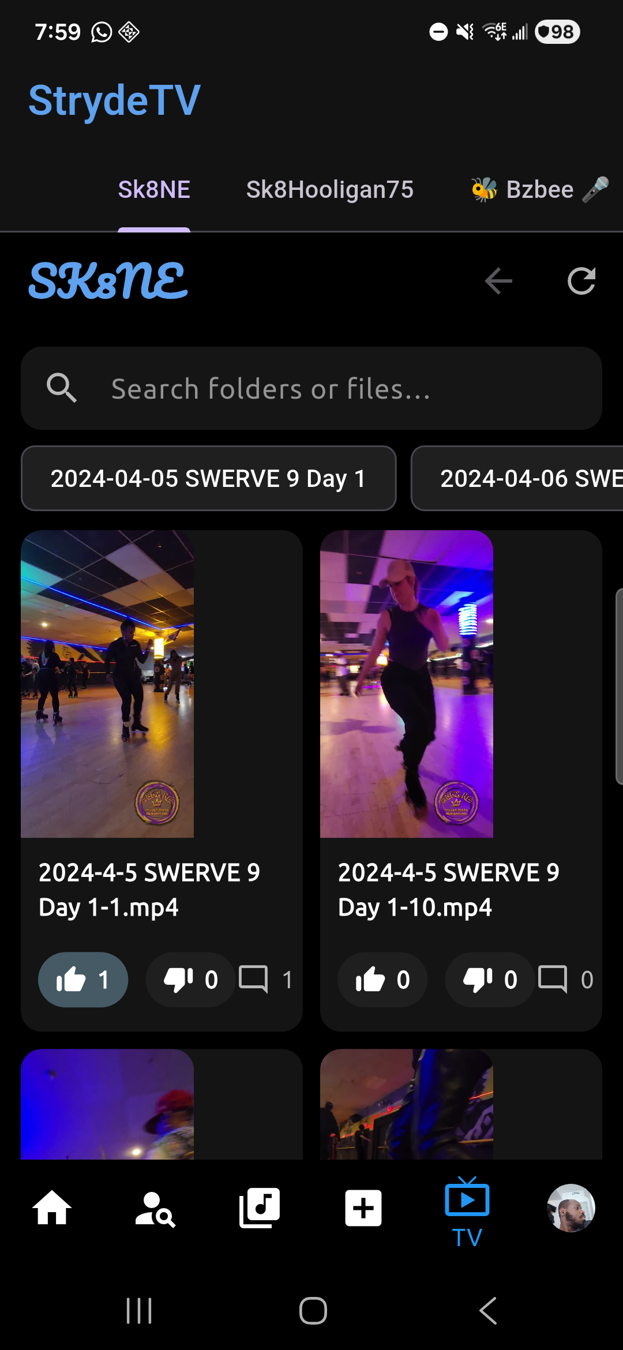
Task: Tap the Home icon in bottom navigation
Action: pos(52,1207)
